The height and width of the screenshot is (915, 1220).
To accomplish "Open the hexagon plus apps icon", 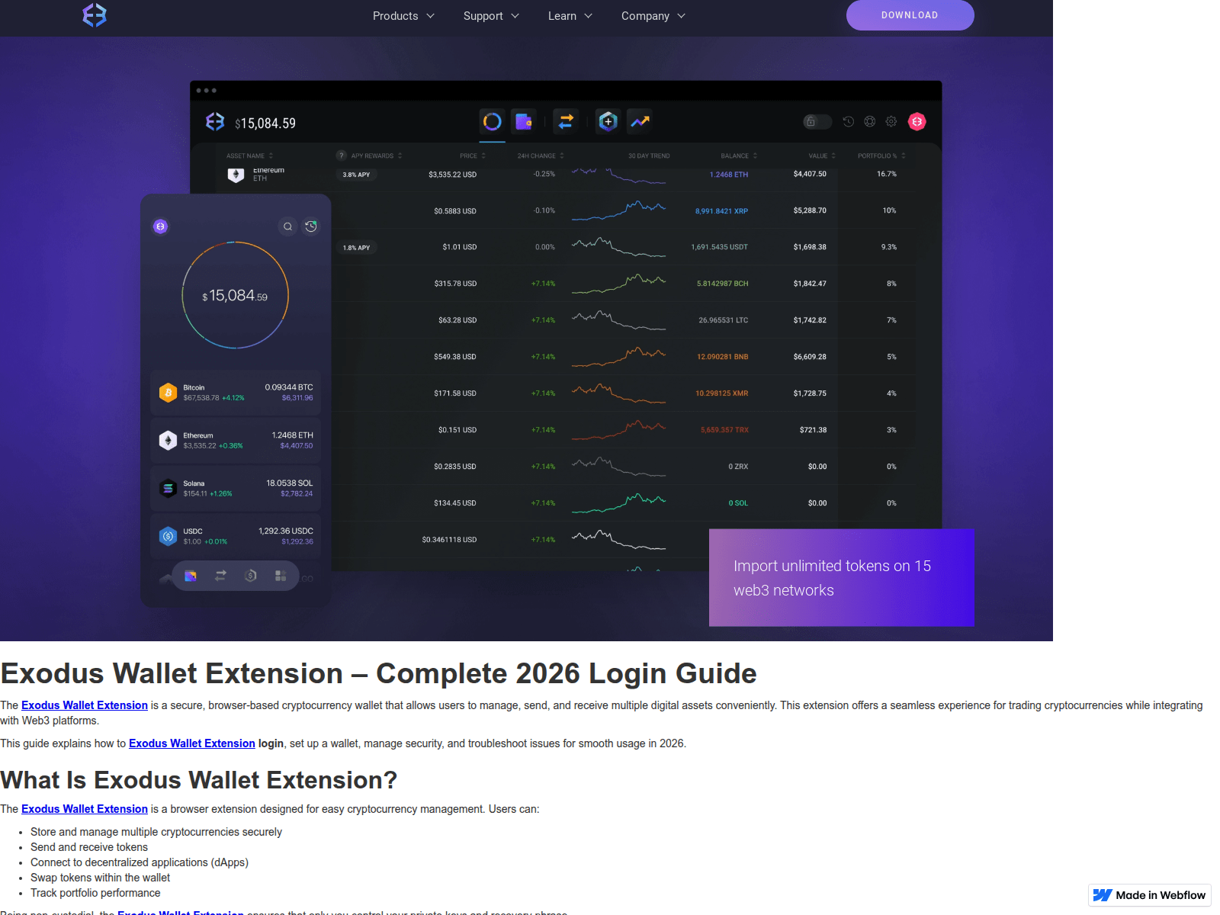I will pos(608,121).
